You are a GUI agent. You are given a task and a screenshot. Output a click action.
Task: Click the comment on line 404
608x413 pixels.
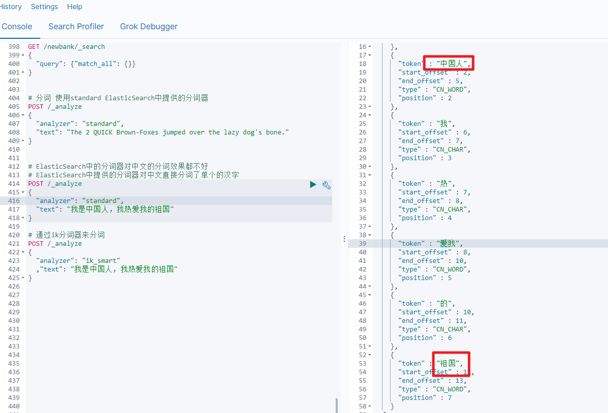118,98
